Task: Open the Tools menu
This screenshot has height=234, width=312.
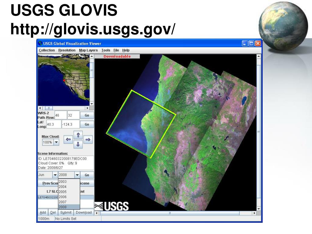Action: coord(106,50)
